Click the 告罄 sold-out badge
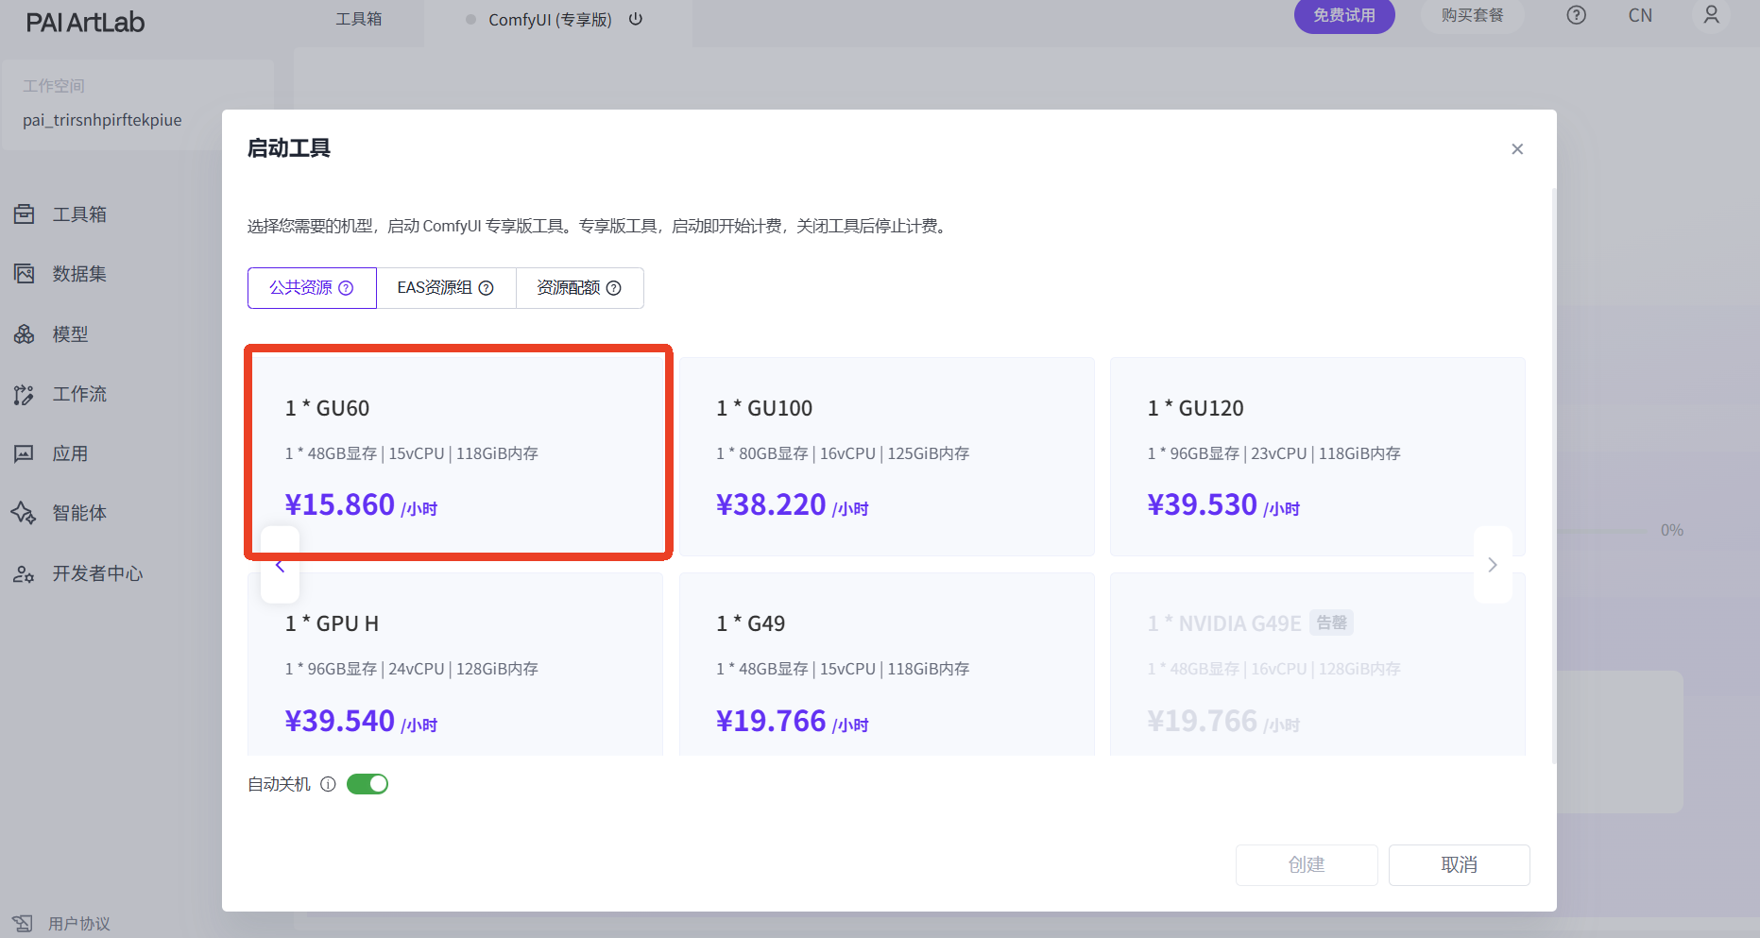Viewport: 1760px width, 938px height. (1332, 622)
